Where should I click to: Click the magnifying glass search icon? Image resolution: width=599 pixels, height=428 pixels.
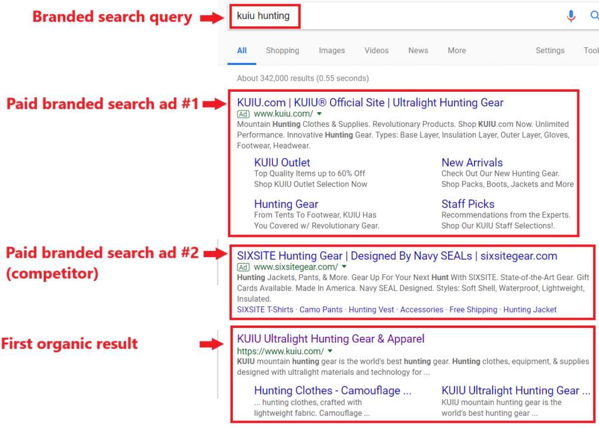click(595, 15)
